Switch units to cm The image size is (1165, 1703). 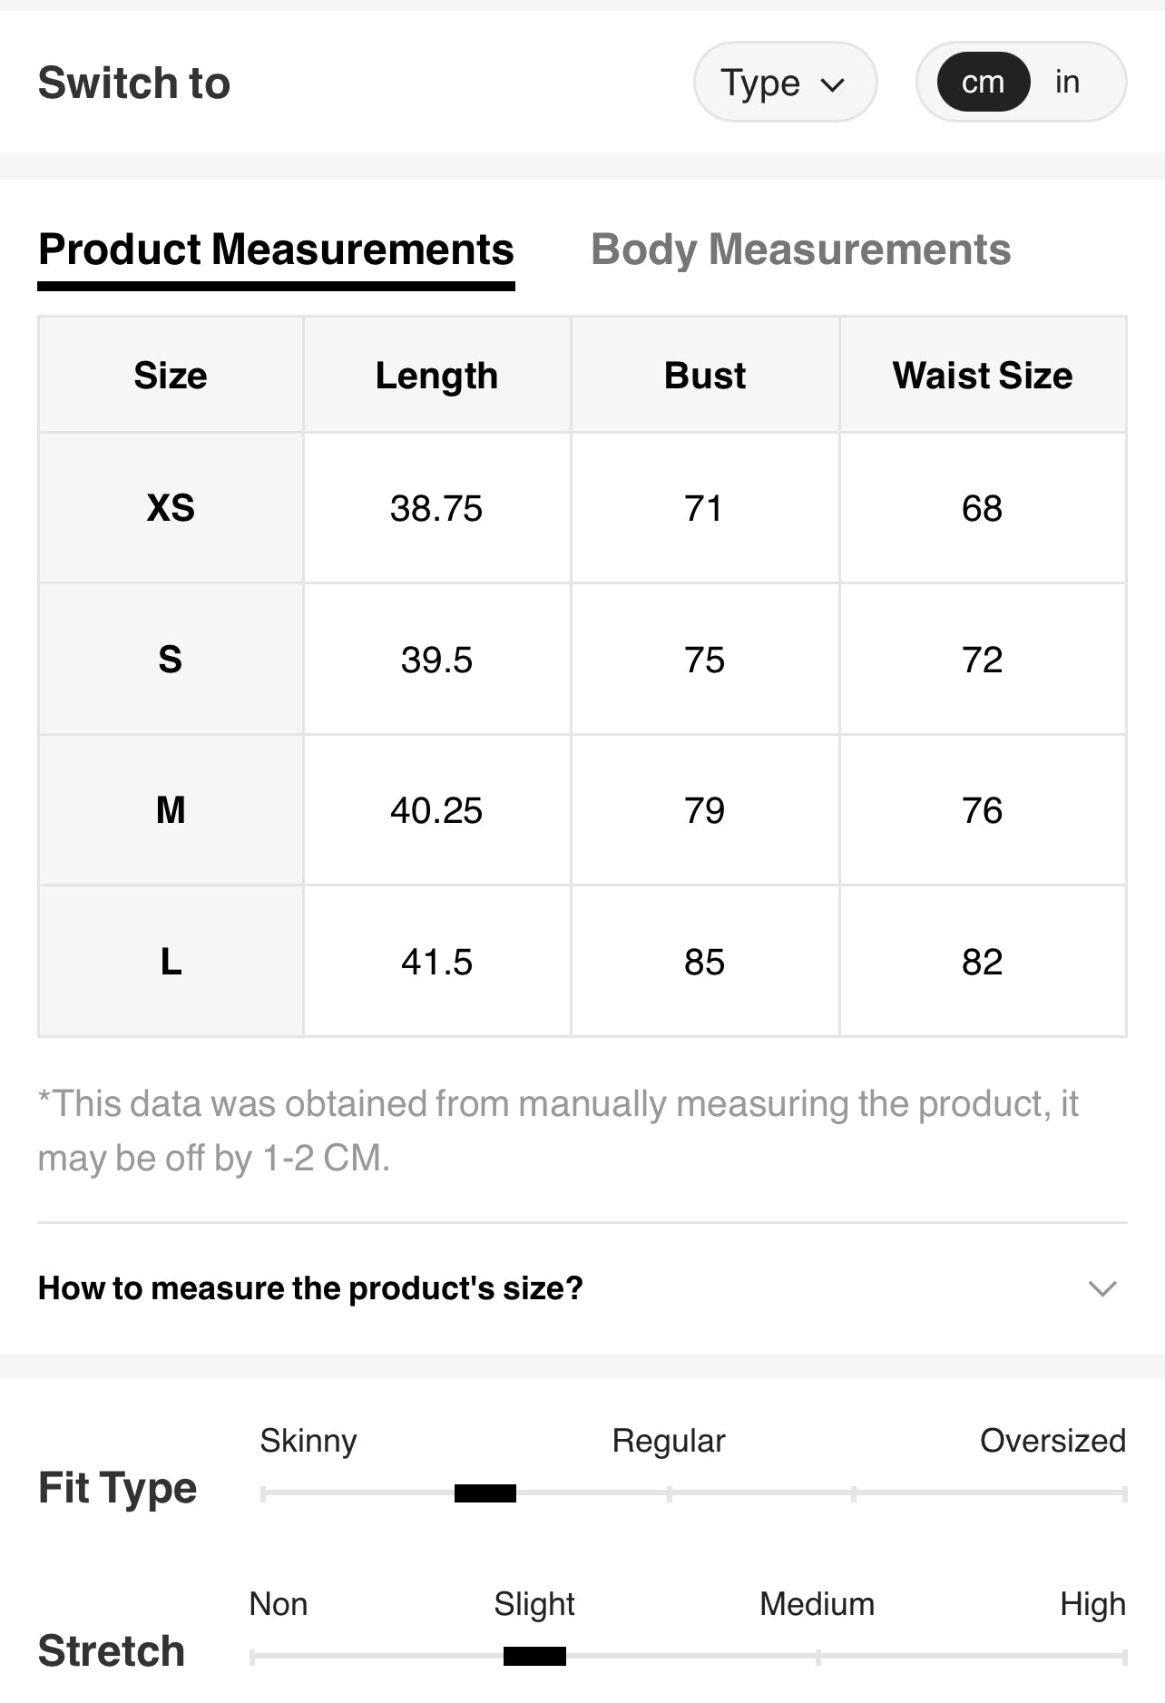[983, 83]
